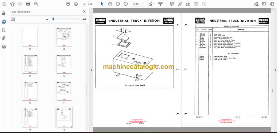The image size is (277, 133).
Task: Select the highlighter pen tool
Action: click(180, 4)
